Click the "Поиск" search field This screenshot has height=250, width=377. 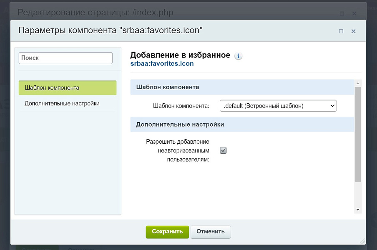tap(65, 58)
